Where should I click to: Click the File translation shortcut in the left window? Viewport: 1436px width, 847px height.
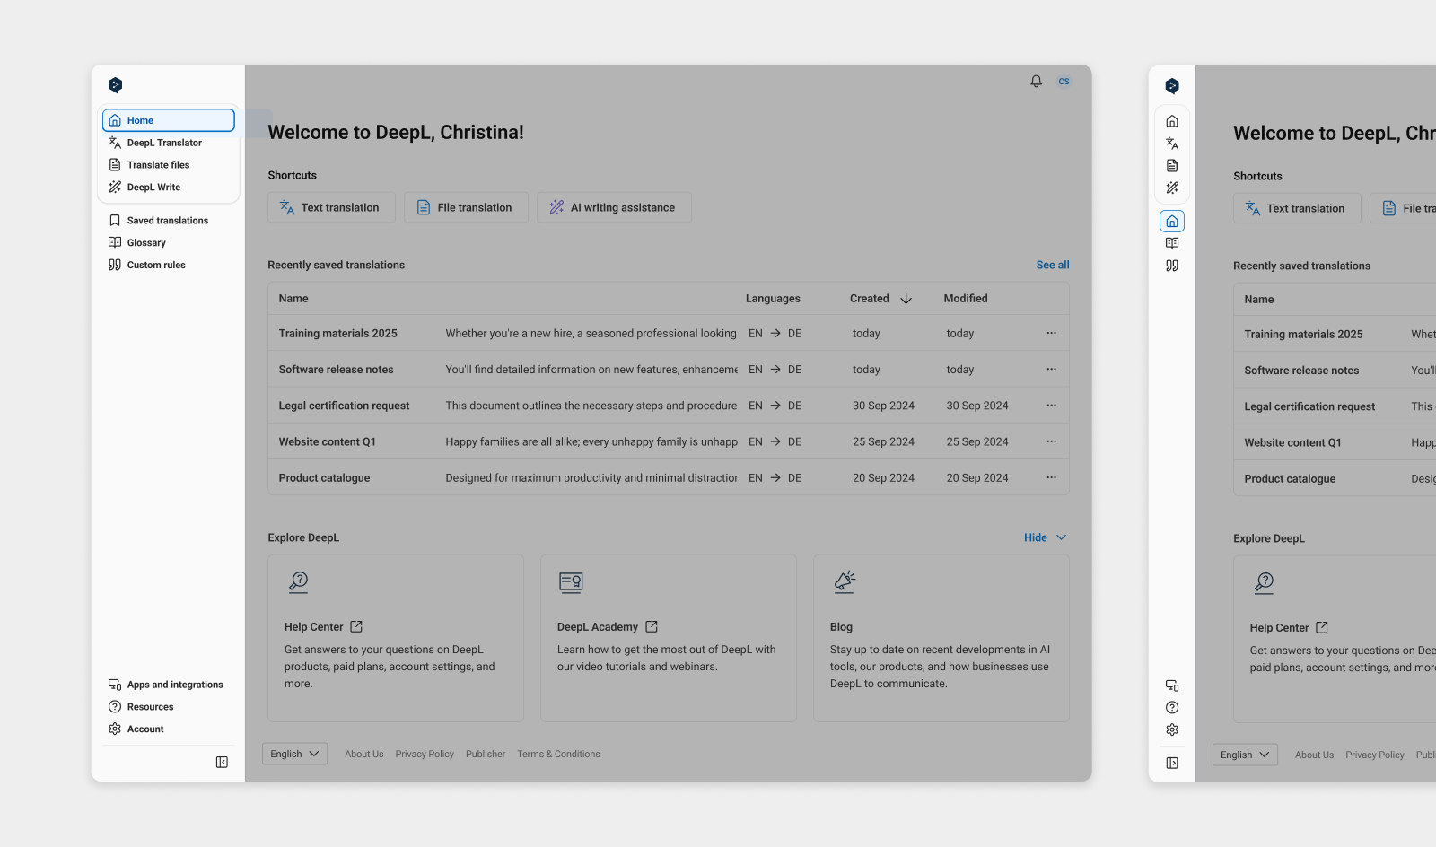point(467,207)
